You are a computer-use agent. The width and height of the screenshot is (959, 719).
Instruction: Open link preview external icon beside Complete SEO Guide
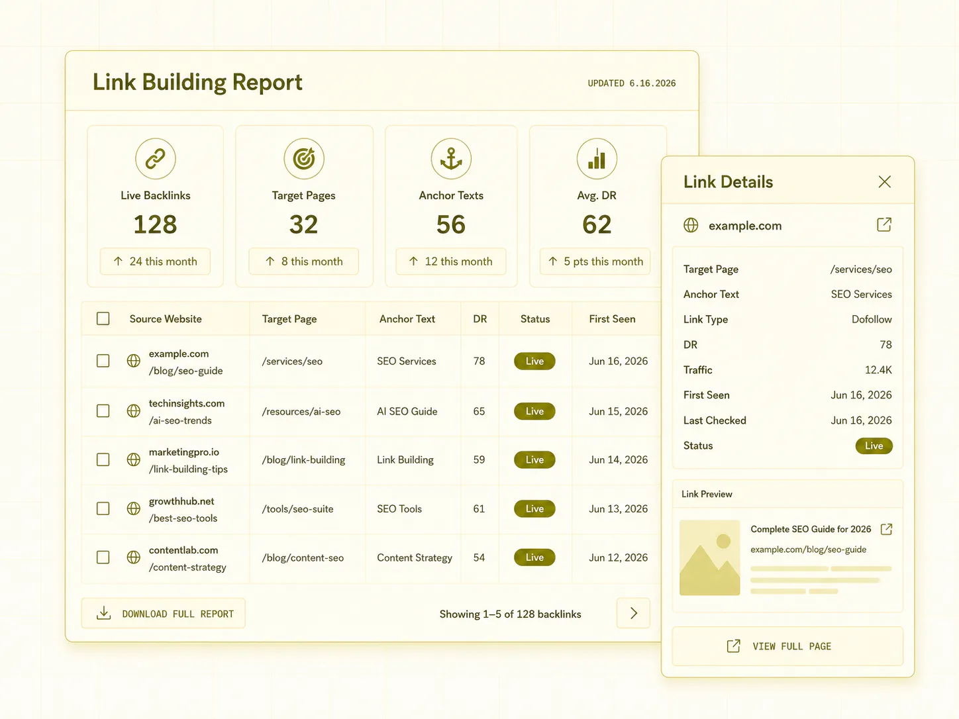tap(887, 529)
